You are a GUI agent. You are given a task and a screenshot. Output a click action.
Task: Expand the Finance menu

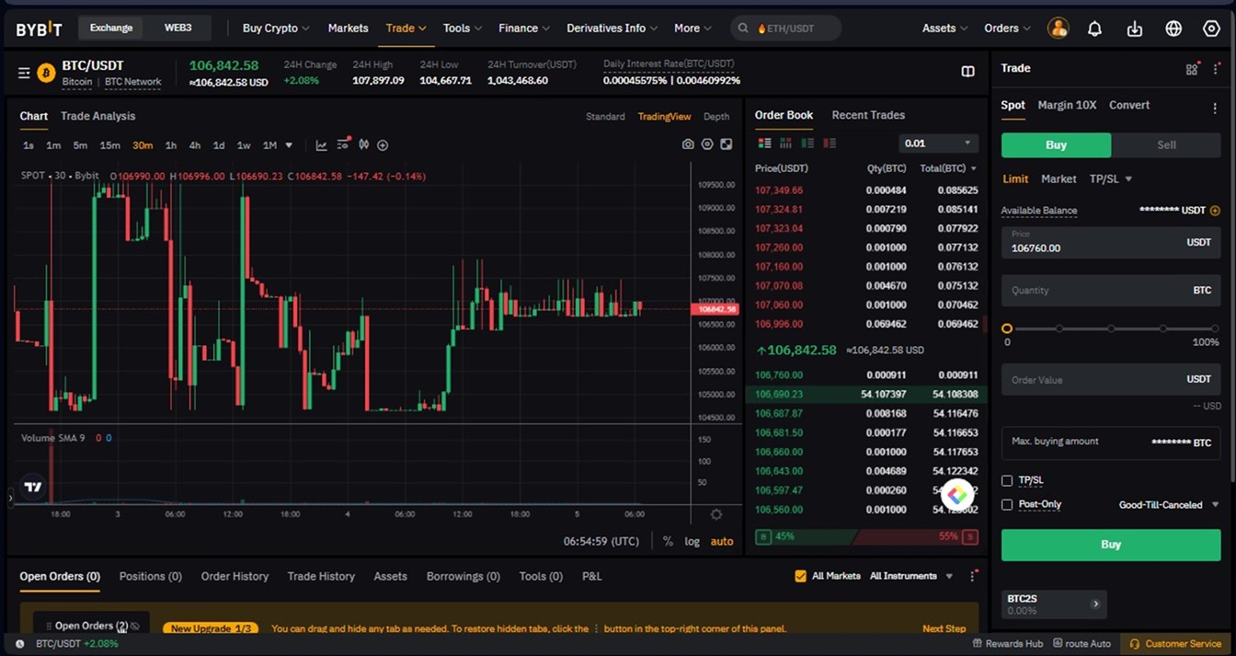(x=524, y=29)
